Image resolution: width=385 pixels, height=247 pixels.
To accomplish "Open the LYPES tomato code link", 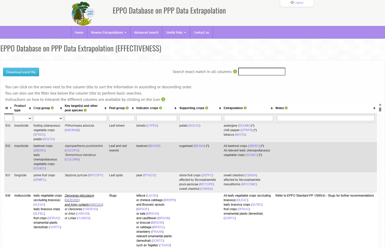I will (152, 126).
